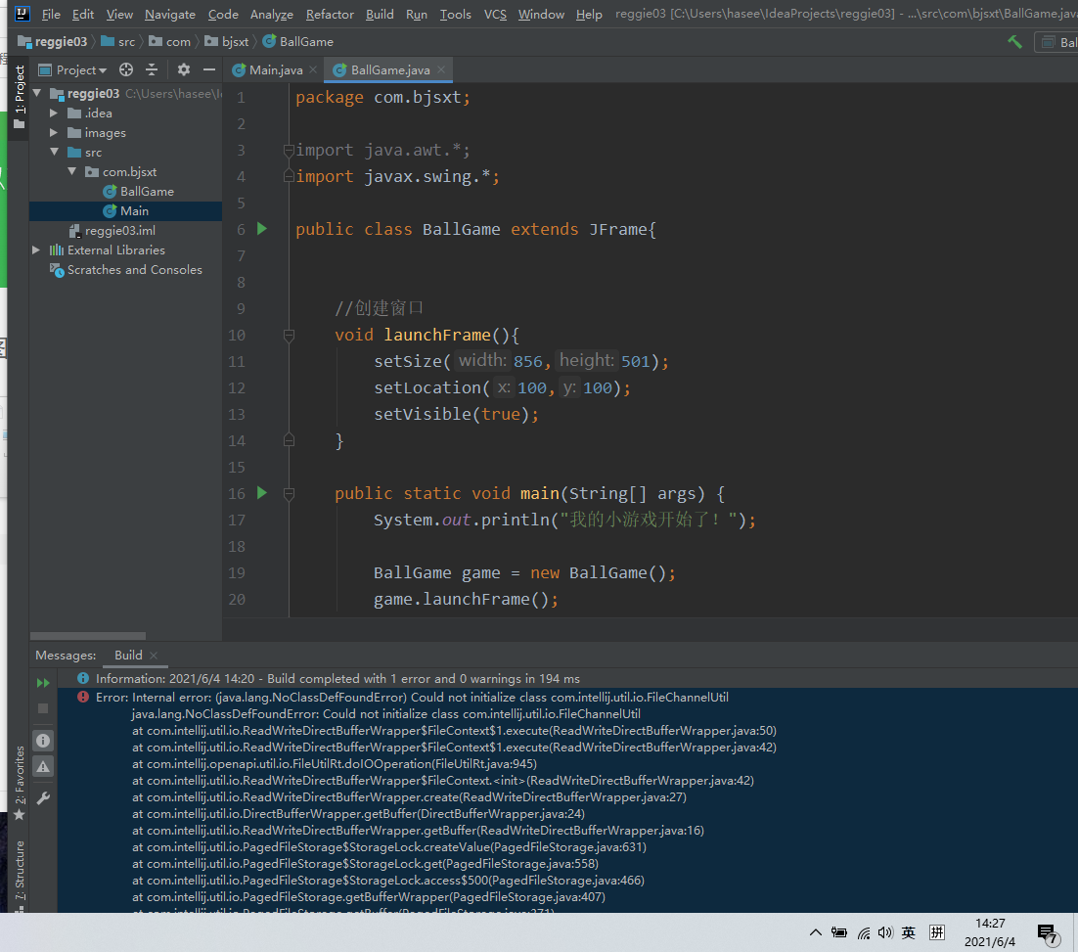Run main method from the line 16 gutter arrow
This screenshot has width=1078, height=952.
click(x=262, y=492)
